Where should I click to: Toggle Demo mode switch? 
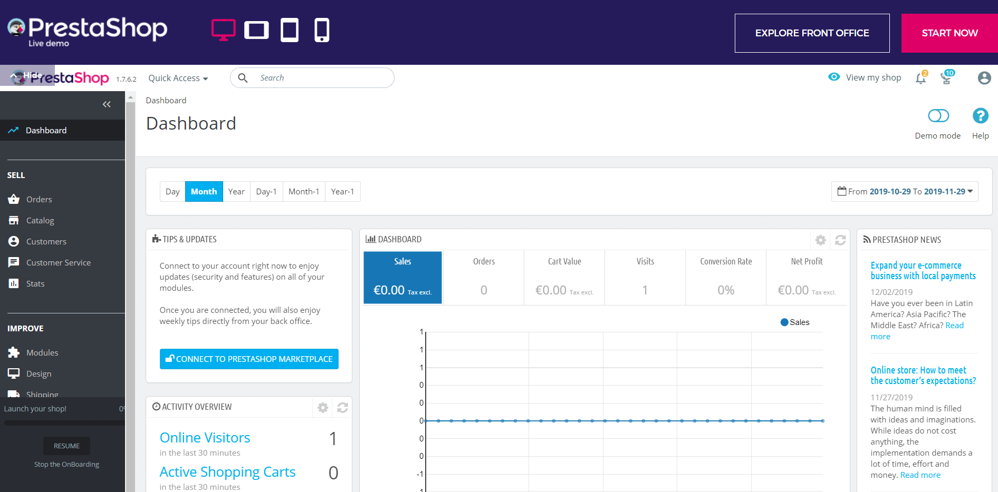coord(938,115)
